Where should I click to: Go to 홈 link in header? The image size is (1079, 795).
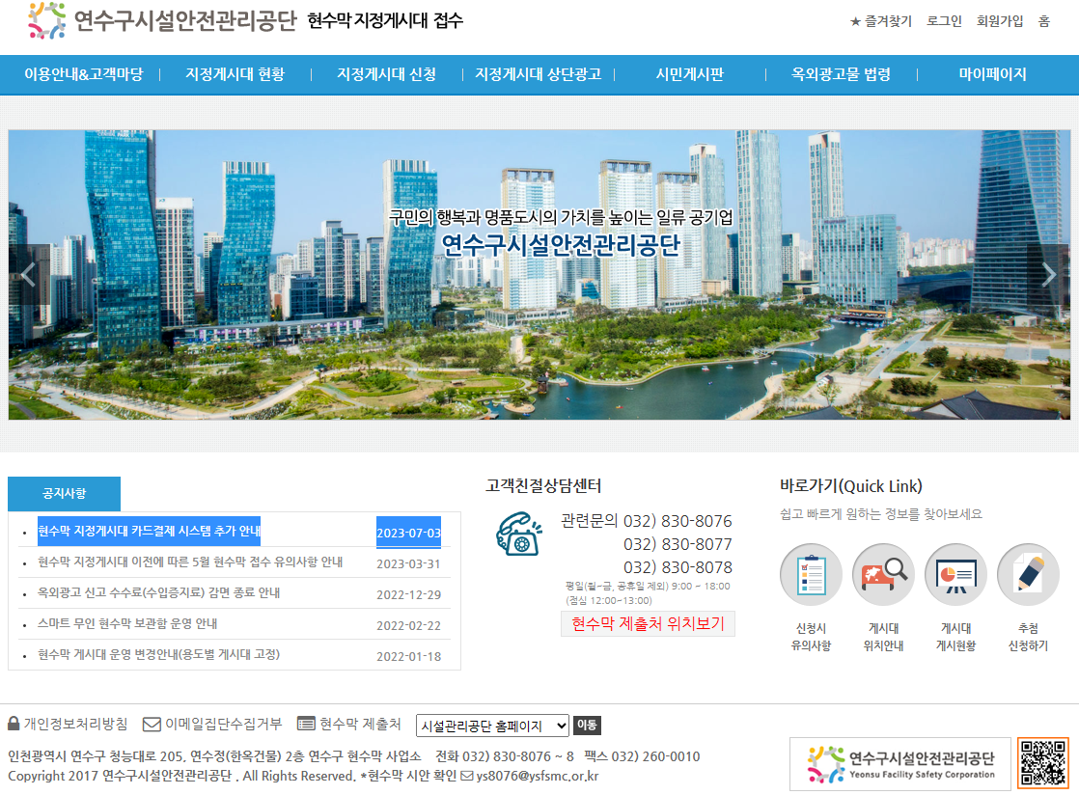pos(1044,21)
